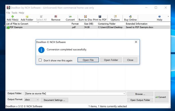This screenshot has width=175, height=111.
Task: Click the Open Folder button
Action: [111, 60]
